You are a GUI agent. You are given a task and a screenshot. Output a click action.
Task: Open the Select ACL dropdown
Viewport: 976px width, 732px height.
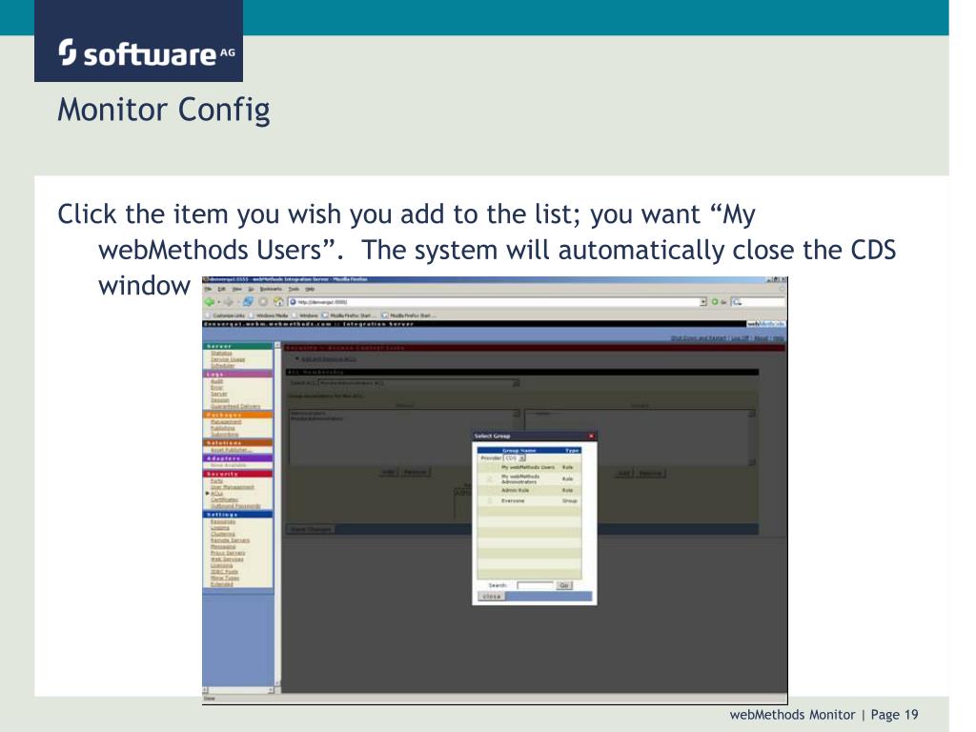point(418,383)
